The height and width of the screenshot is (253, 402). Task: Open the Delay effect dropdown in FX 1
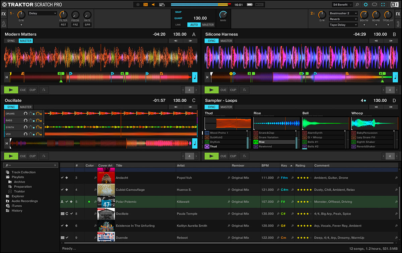[43, 13]
